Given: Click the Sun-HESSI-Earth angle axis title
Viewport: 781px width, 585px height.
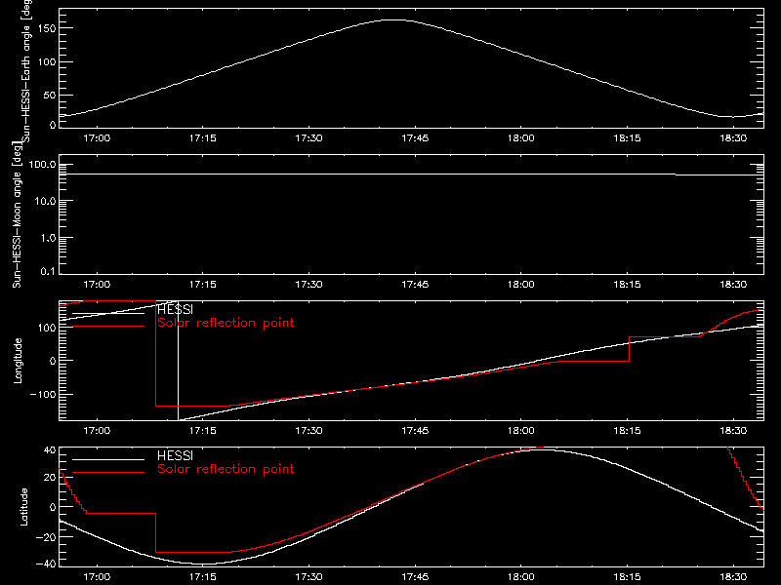Looking at the screenshot, I should [26, 71].
